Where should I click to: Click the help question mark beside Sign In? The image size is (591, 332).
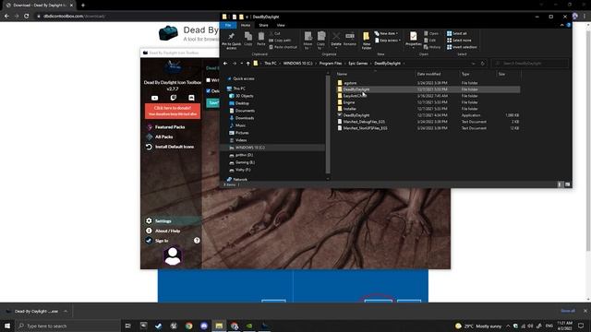point(197,240)
